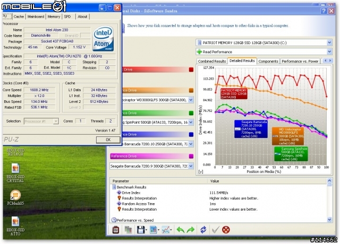This screenshot has width=340, height=244.
Task: Click the green reference drive color swatch
Action: coord(191,113)
